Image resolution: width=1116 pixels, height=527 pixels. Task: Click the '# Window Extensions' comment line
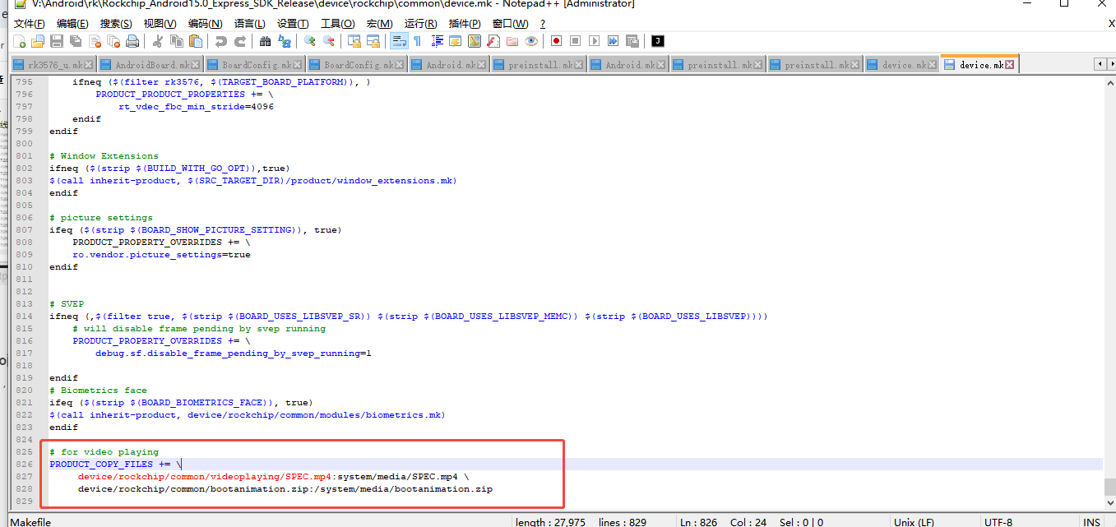(x=104, y=156)
